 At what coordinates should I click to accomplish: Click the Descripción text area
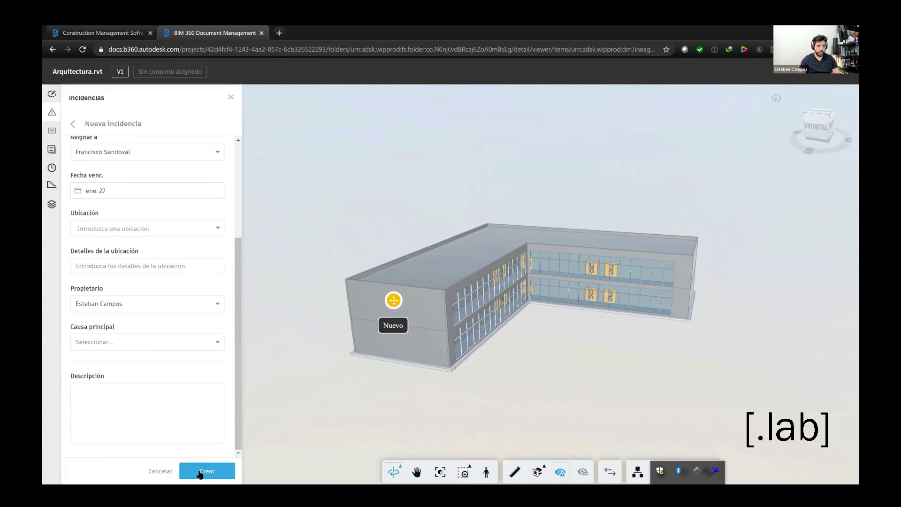click(x=147, y=413)
